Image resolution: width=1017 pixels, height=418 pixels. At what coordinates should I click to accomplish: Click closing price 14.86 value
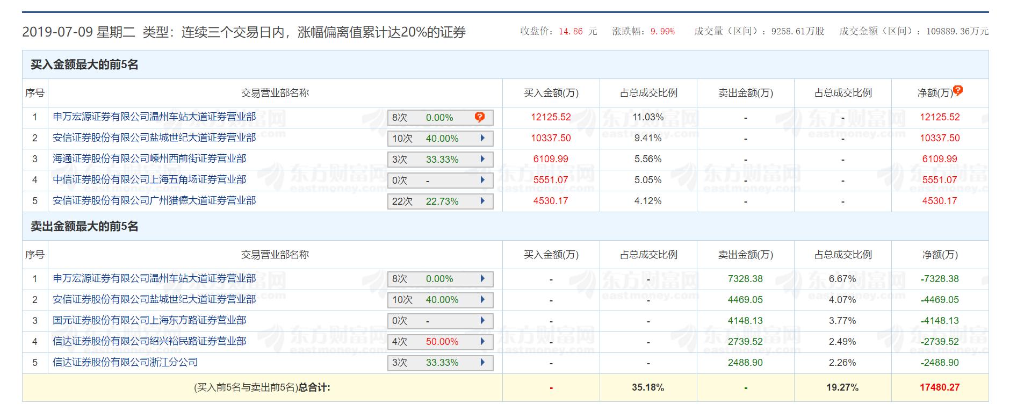pyautogui.click(x=571, y=32)
